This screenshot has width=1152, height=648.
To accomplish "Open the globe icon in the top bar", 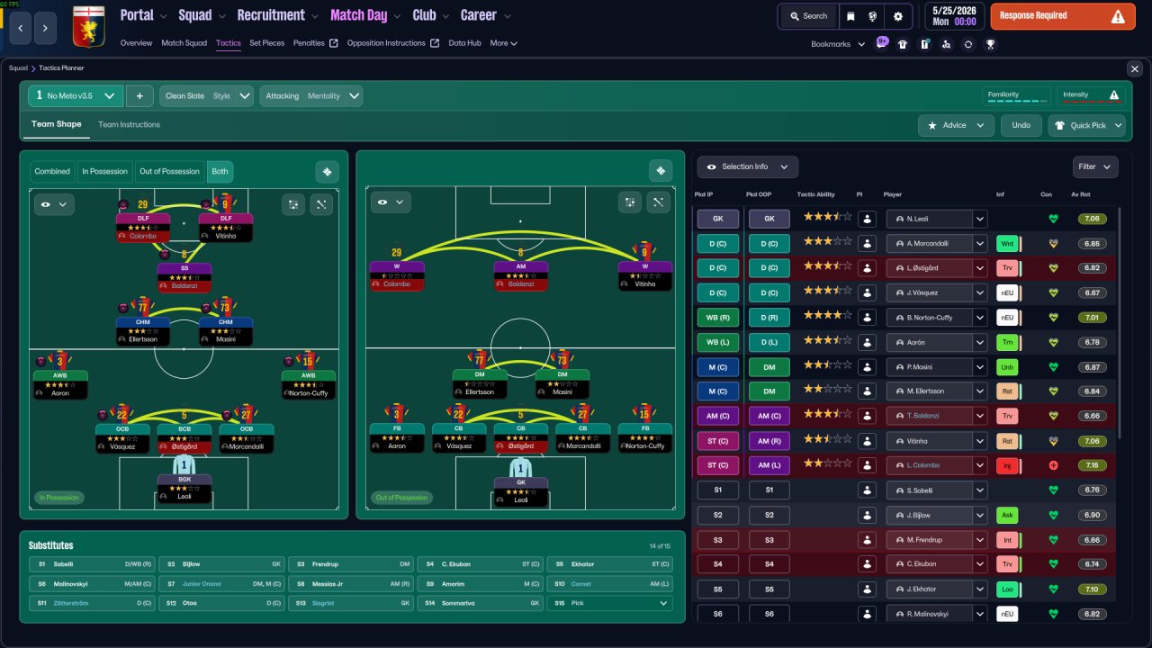I will (x=873, y=15).
